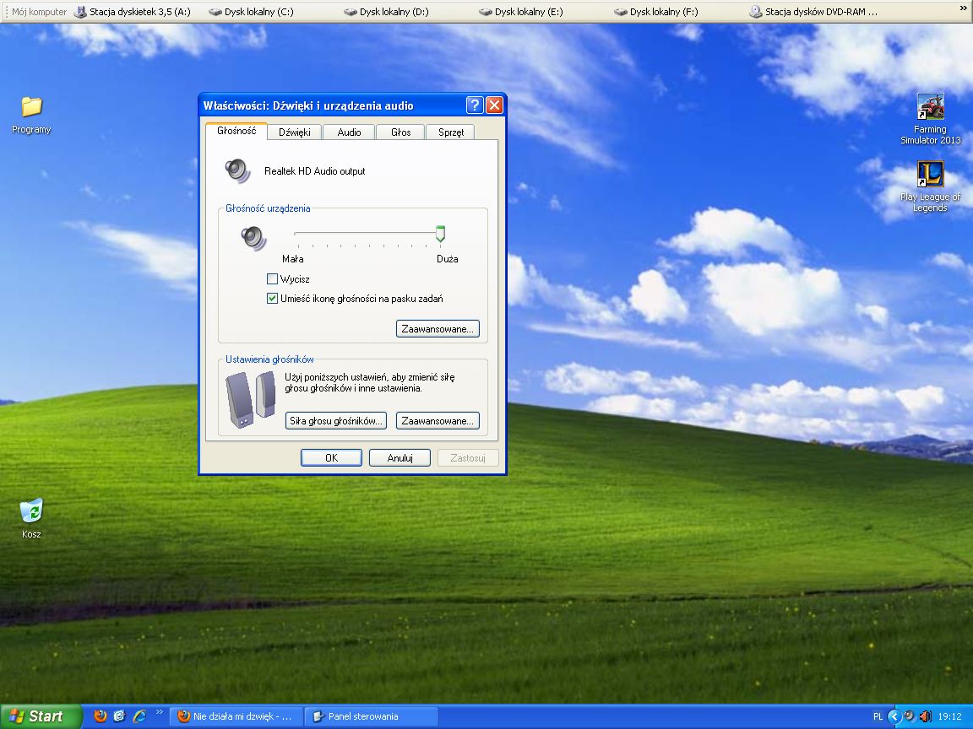Click the Mój komputer toolbar label
Screen dimensions: 973x729
[39, 11]
